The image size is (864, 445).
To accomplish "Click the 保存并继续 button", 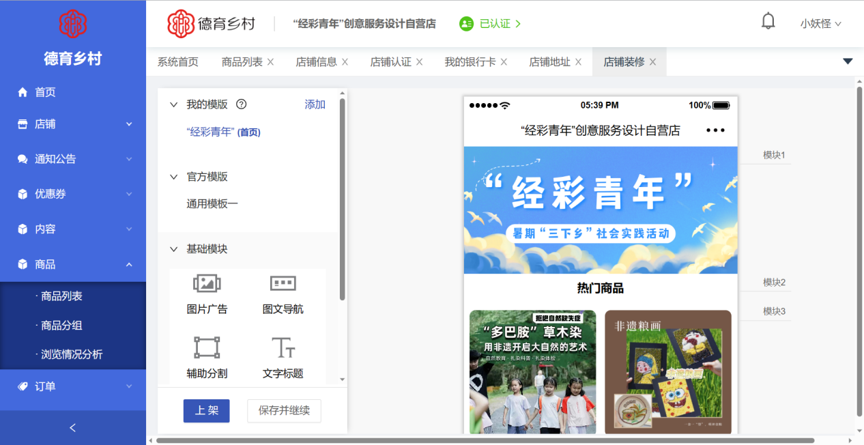I will (x=284, y=411).
